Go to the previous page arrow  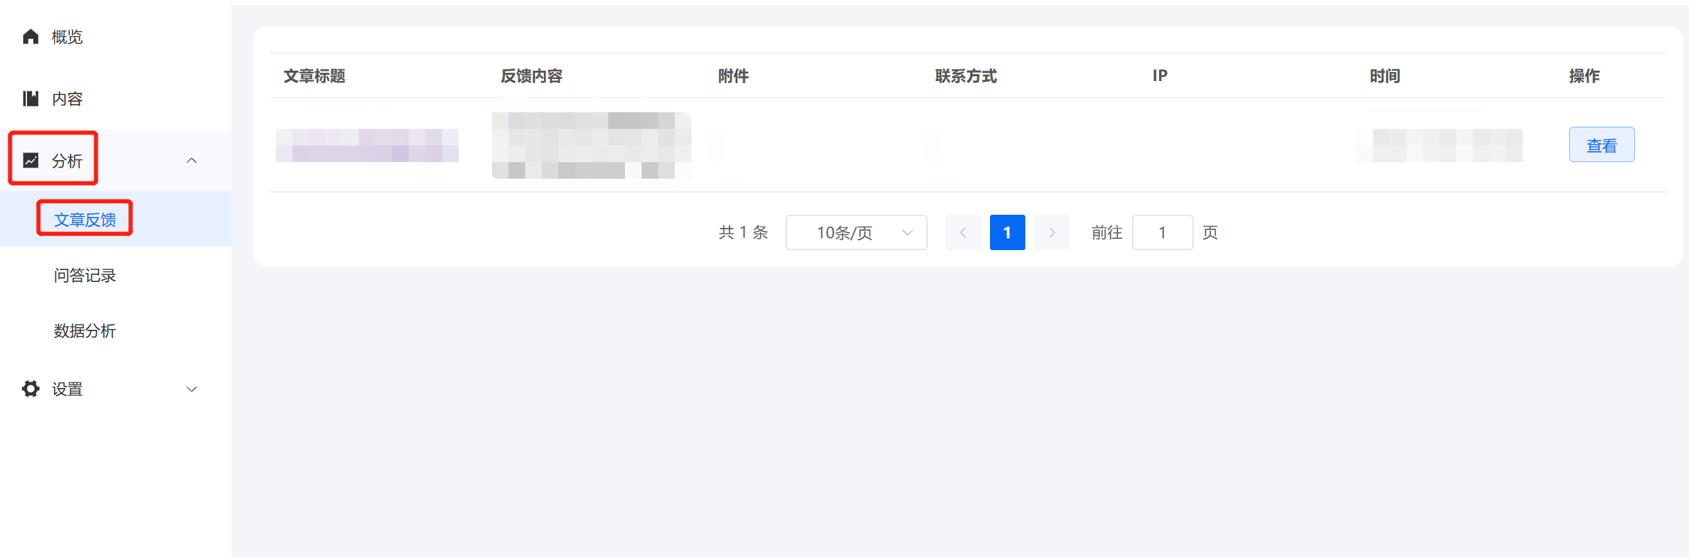pyautogui.click(x=963, y=233)
